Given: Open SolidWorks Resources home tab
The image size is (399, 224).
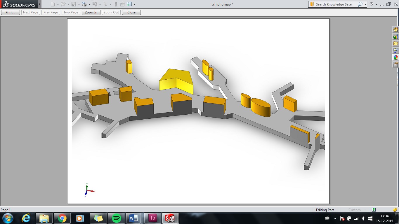Looking at the screenshot, I should click(x=395, y=30).
